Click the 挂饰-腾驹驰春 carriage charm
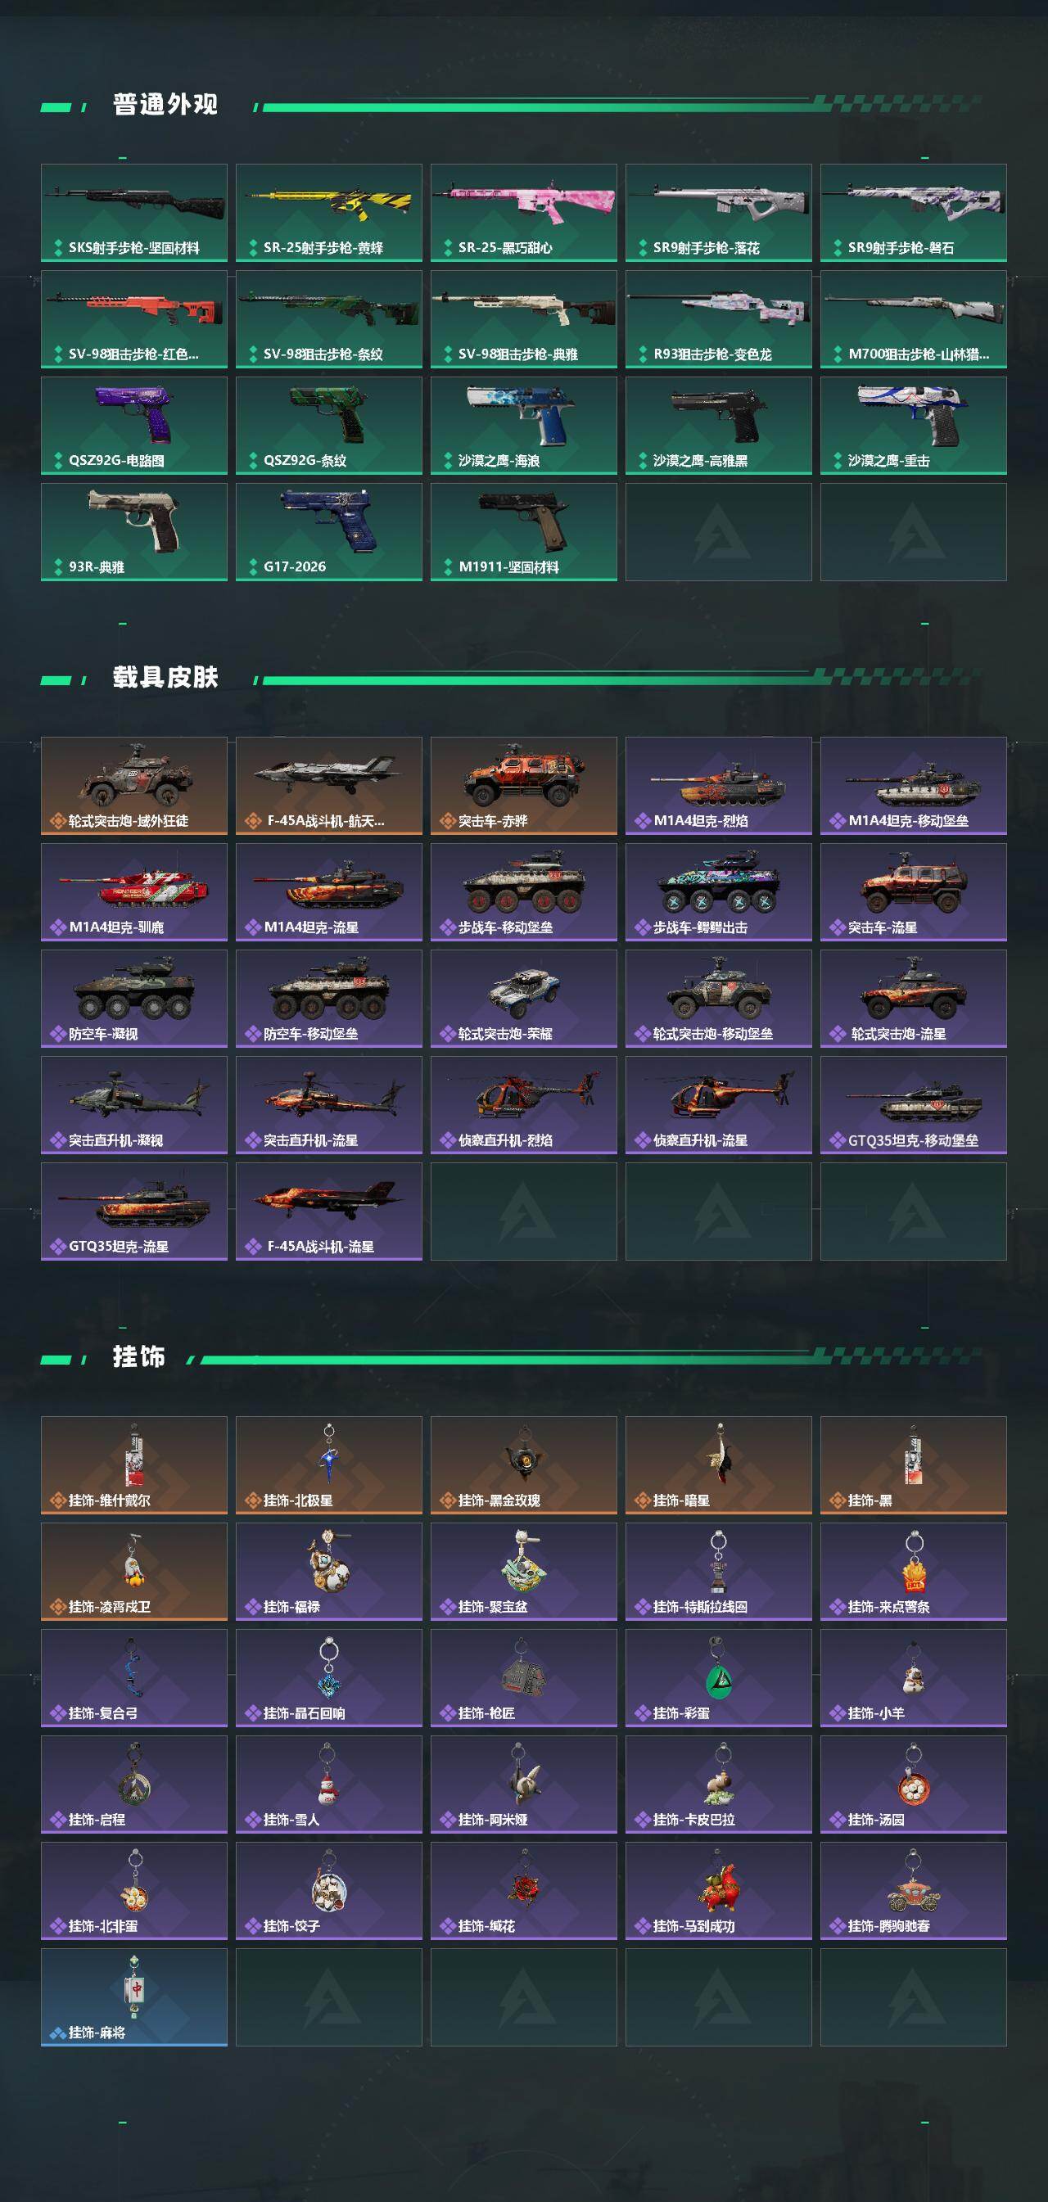 [x=914, y=1891]
